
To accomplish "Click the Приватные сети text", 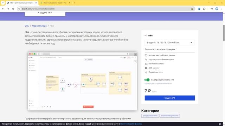I will point(155,72).
